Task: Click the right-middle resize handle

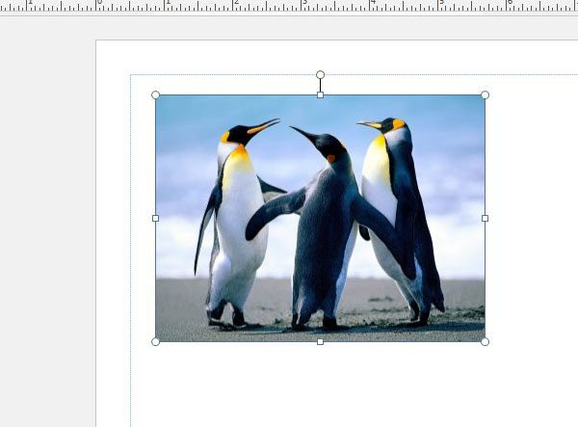Action: tap(486, 218)
